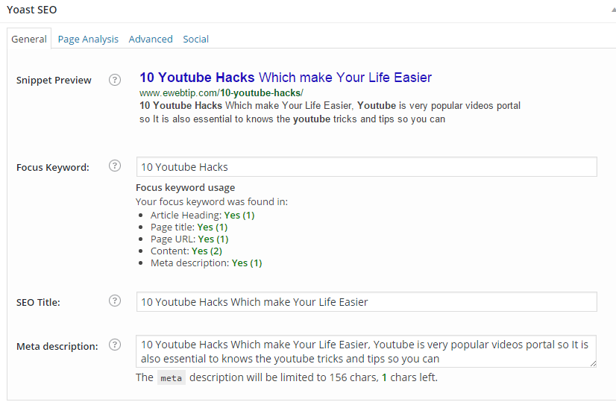Focus the Meta description textarea
616x402 pixels.
(x=366, y=351)
